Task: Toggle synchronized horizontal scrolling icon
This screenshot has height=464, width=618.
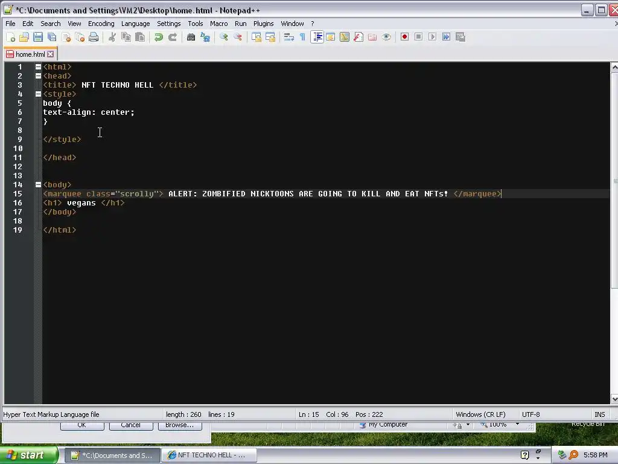Action: click(x=270, y=37)
